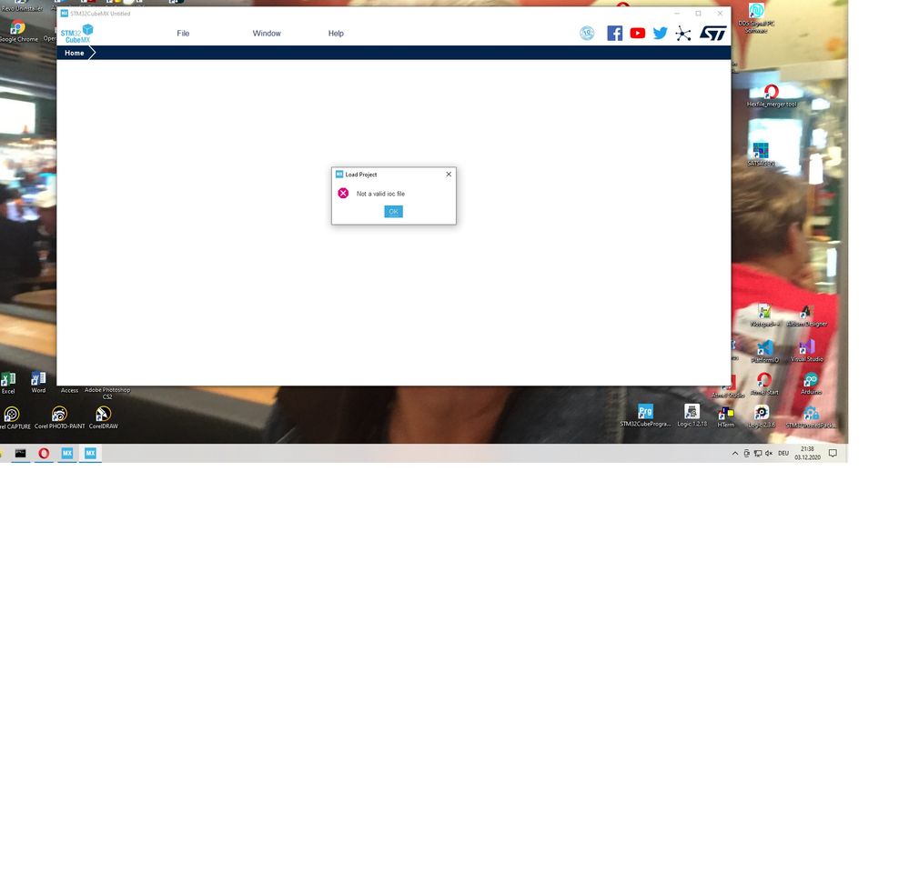
Task: Open the Hexfile_merger tool shortcut
Action: tap(771, 96)
